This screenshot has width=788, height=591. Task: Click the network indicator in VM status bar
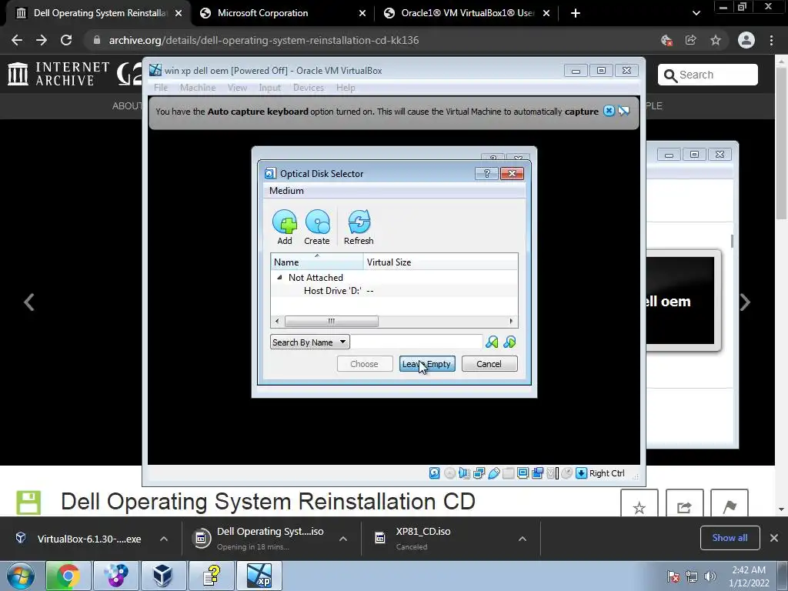(x=479, y=473)
